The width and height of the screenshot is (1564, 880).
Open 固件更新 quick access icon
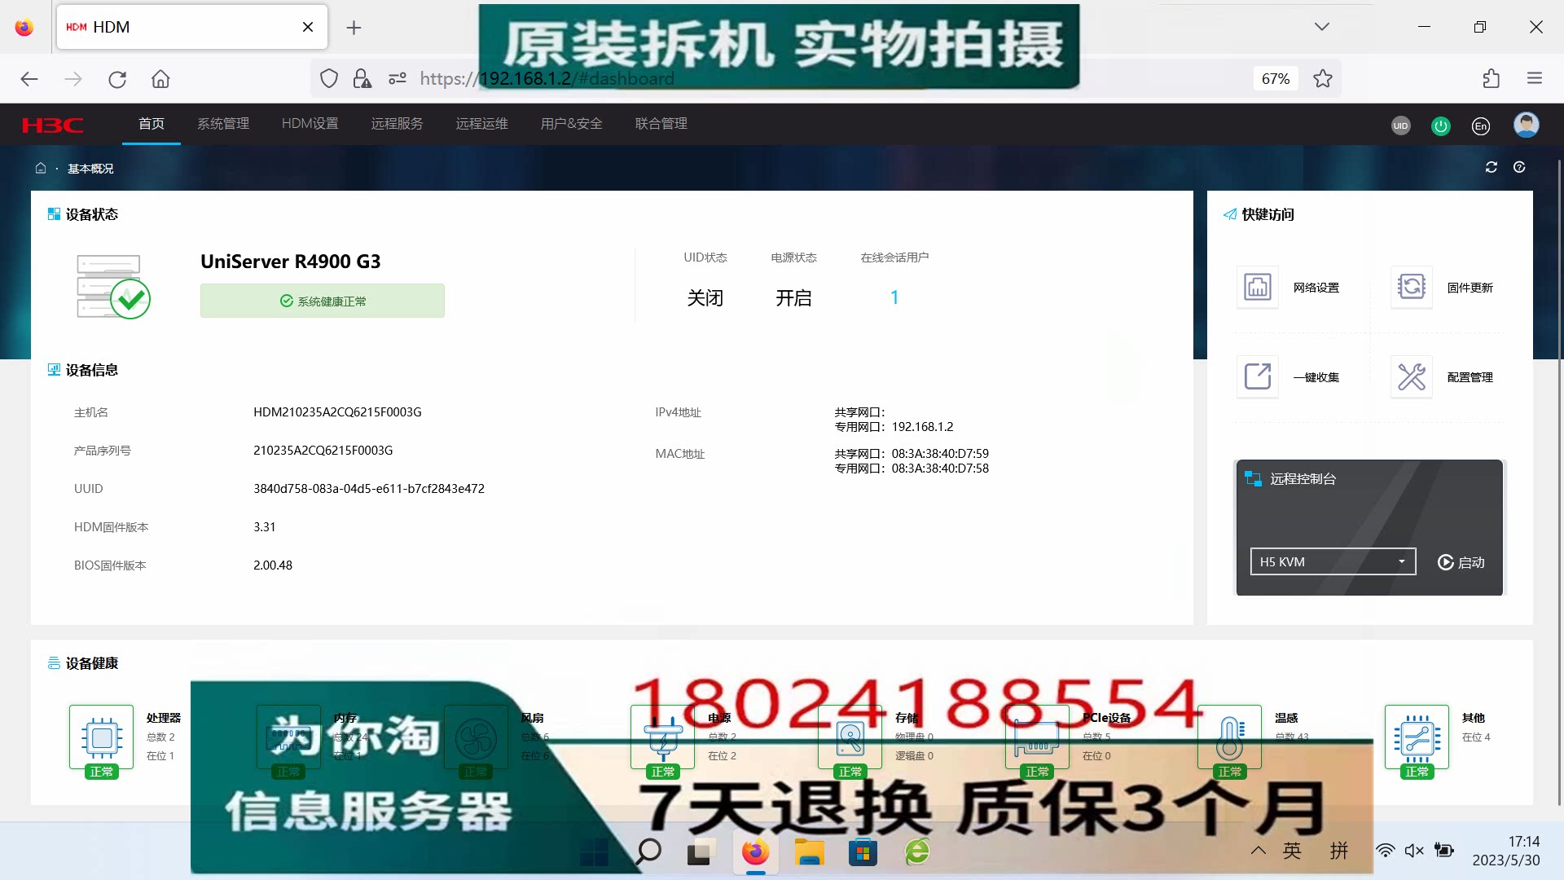(x=1412, y=287)
